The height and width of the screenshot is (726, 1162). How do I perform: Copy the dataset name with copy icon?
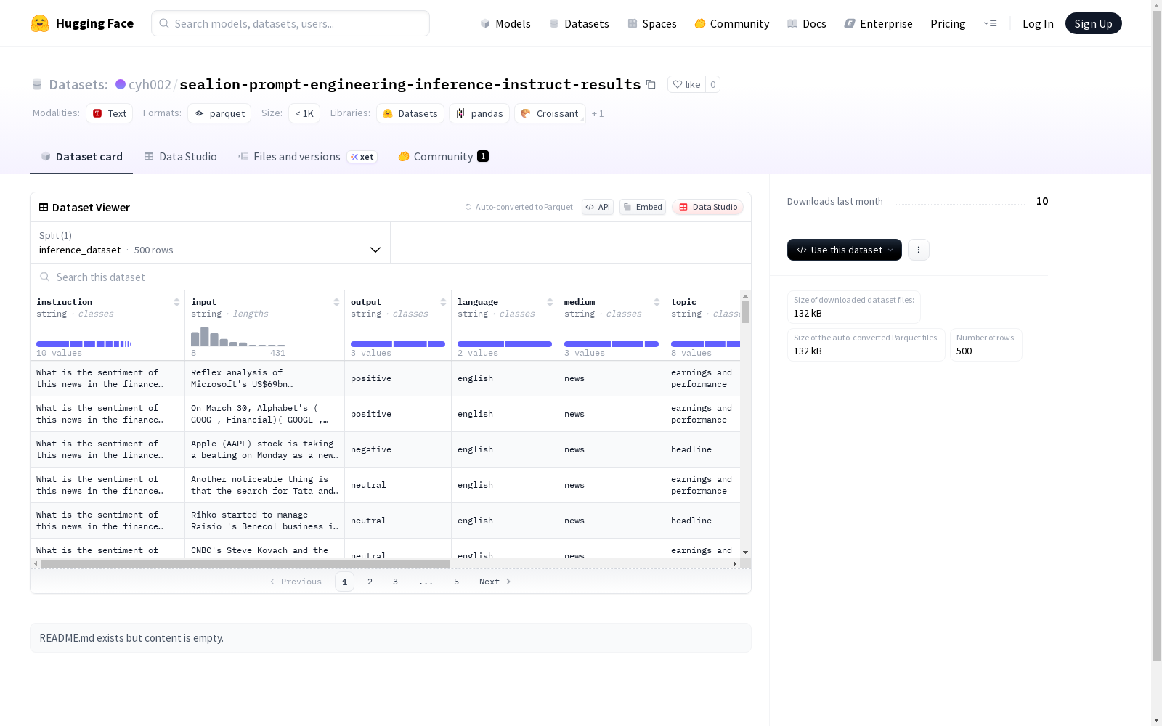651,85
